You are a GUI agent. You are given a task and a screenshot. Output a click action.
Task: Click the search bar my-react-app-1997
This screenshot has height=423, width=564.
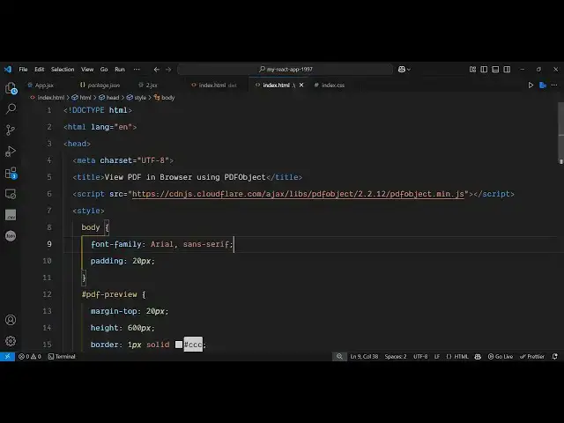click(286, 69)
